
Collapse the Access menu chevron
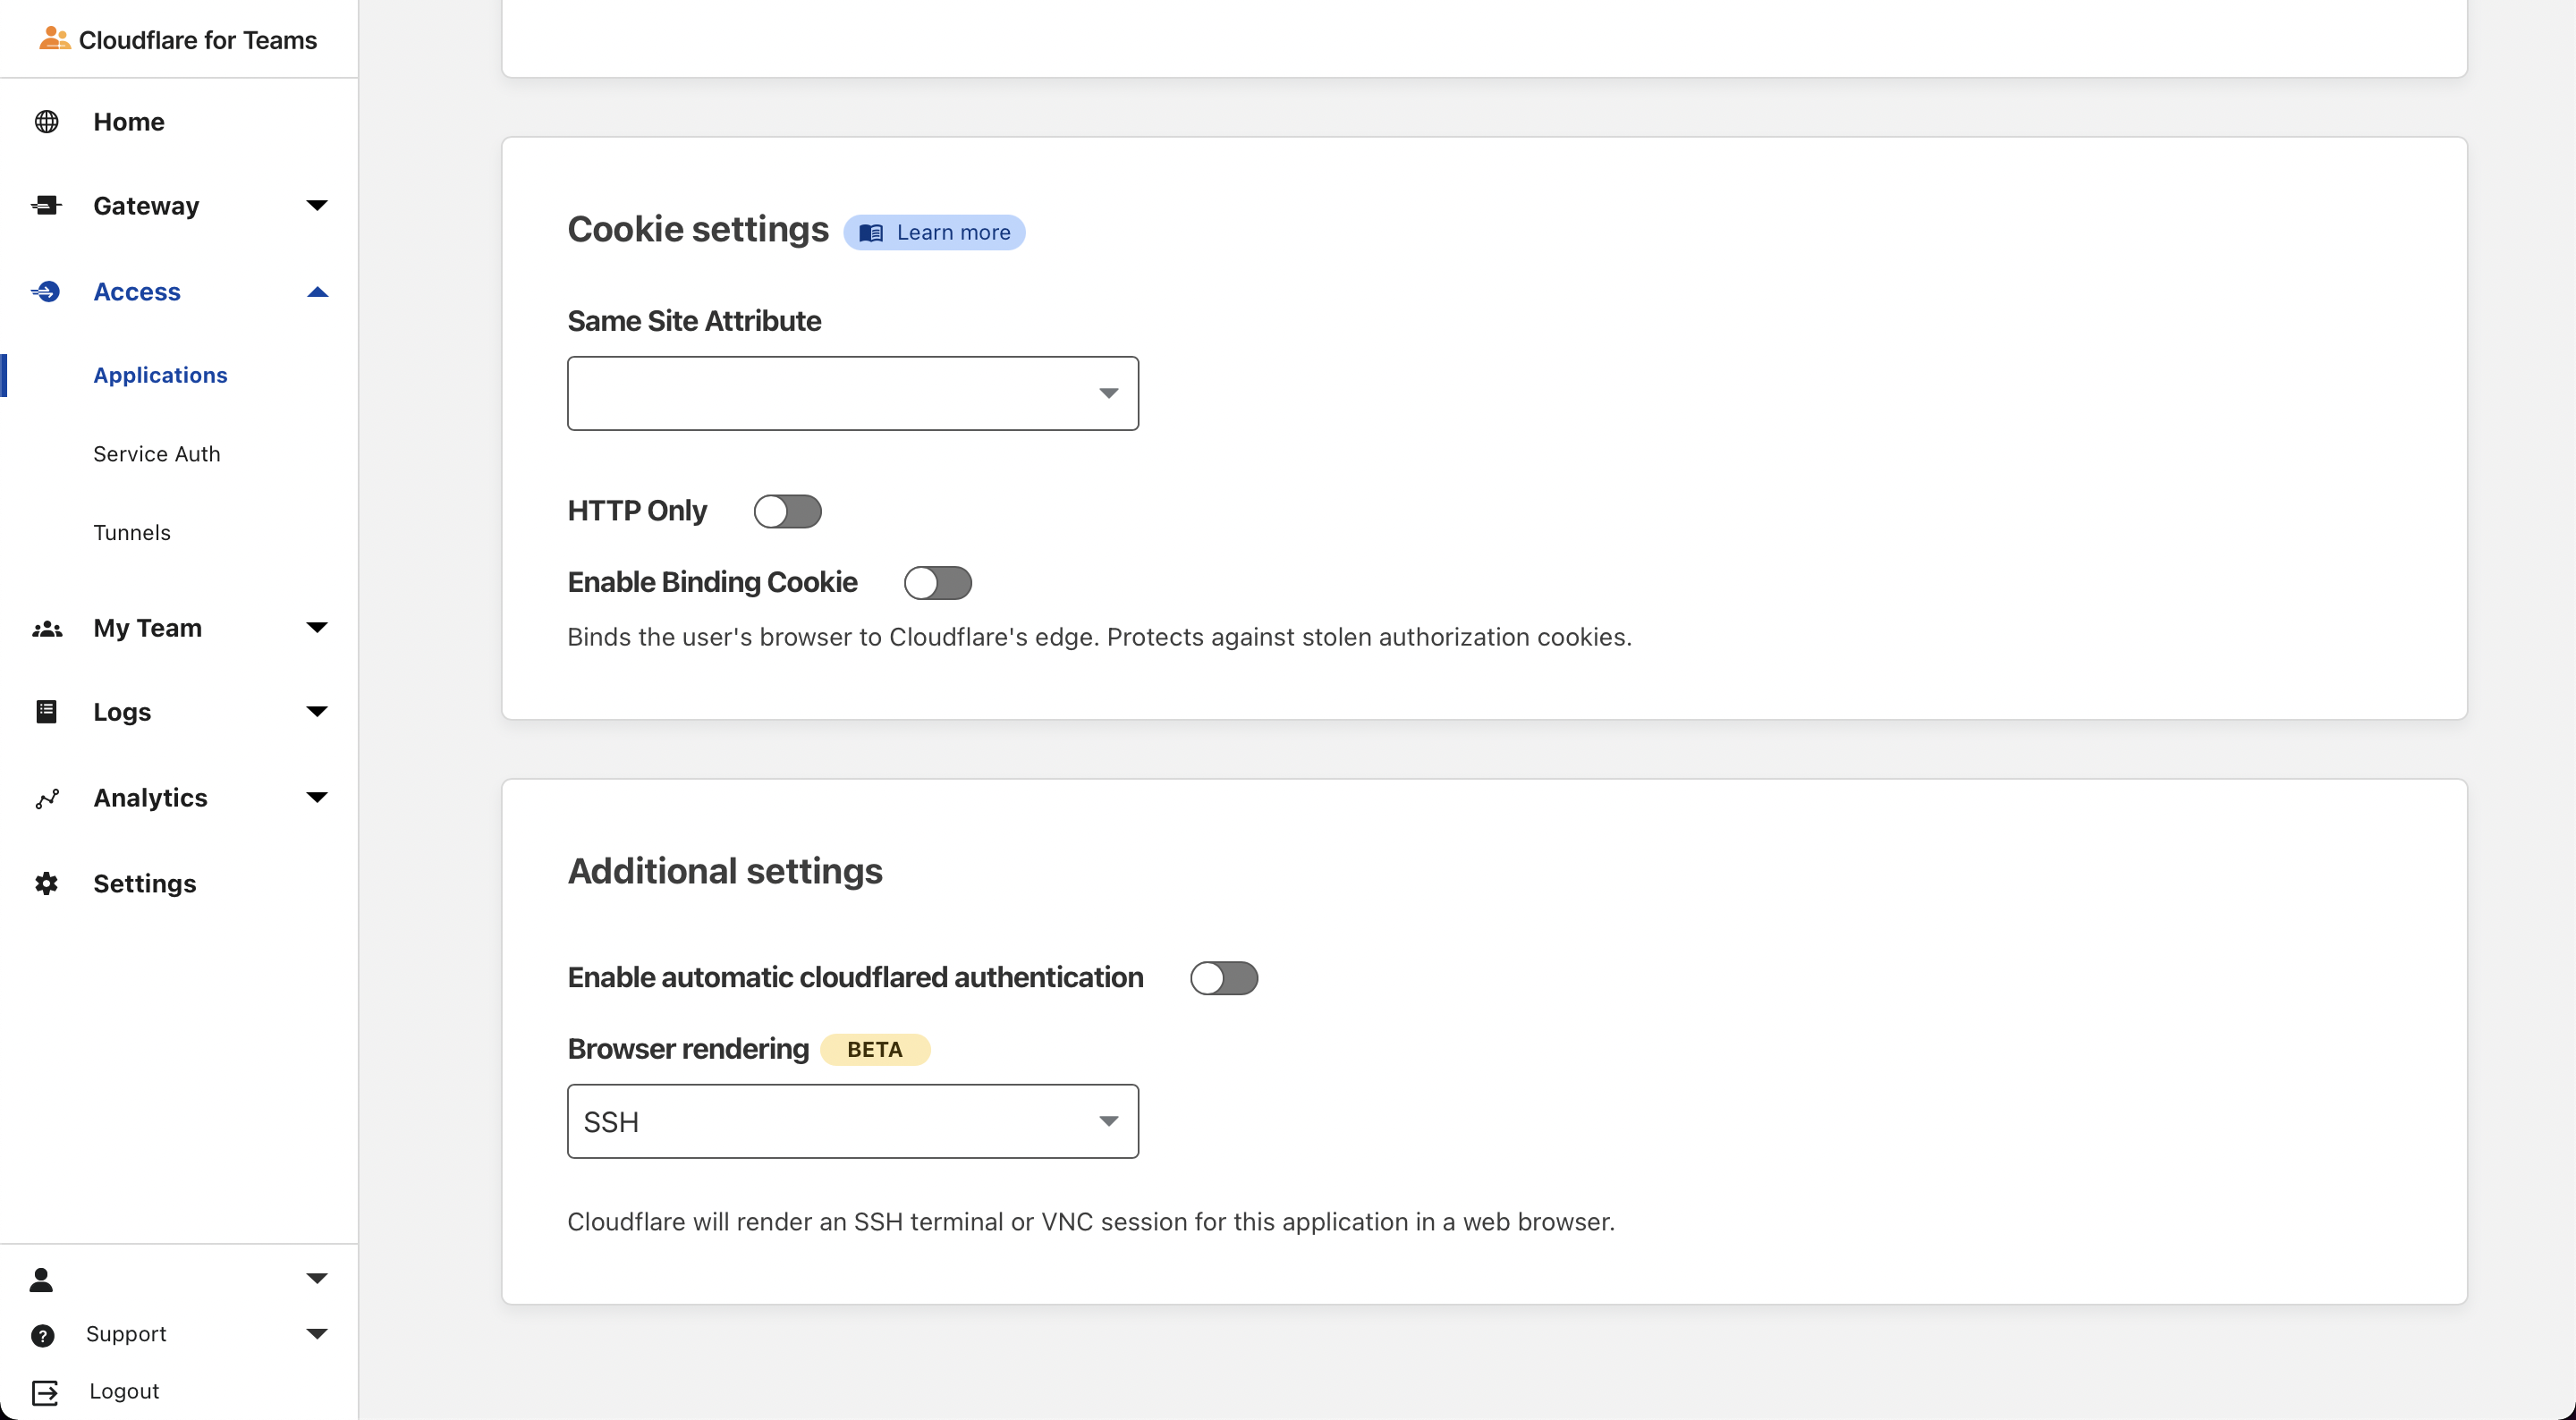tap(317, 292)
